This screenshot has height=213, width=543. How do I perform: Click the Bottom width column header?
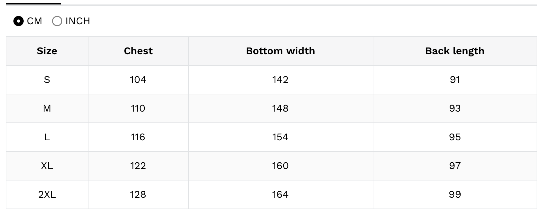click(x=280, y=51)
